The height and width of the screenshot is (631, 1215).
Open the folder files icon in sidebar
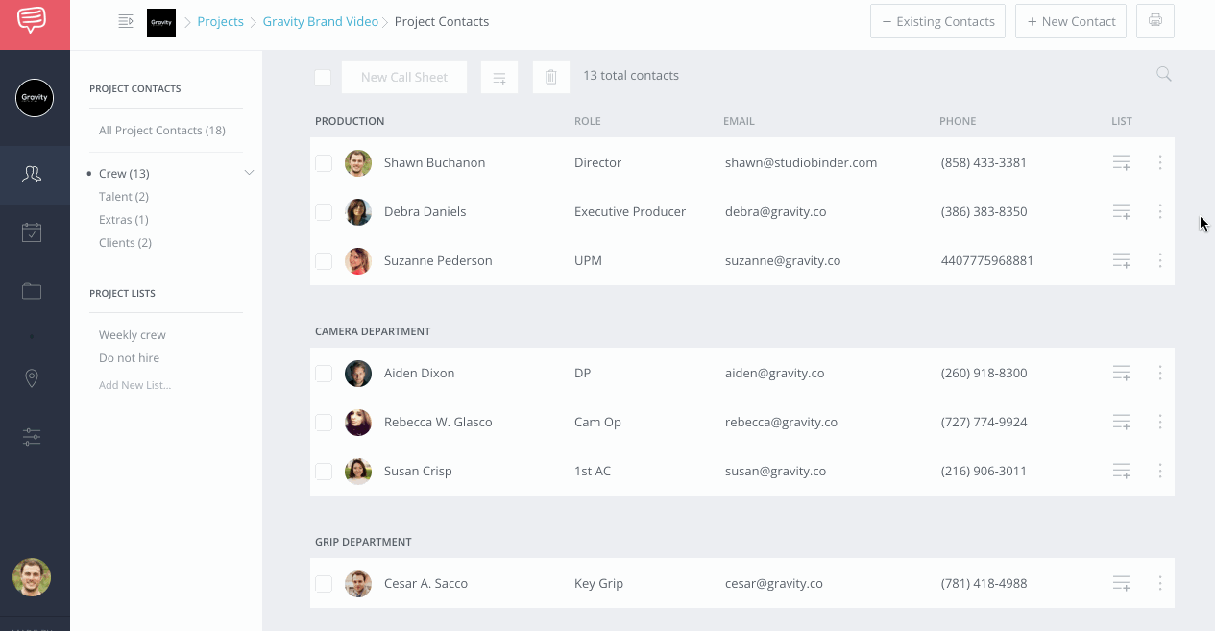(x=32, y=291)
